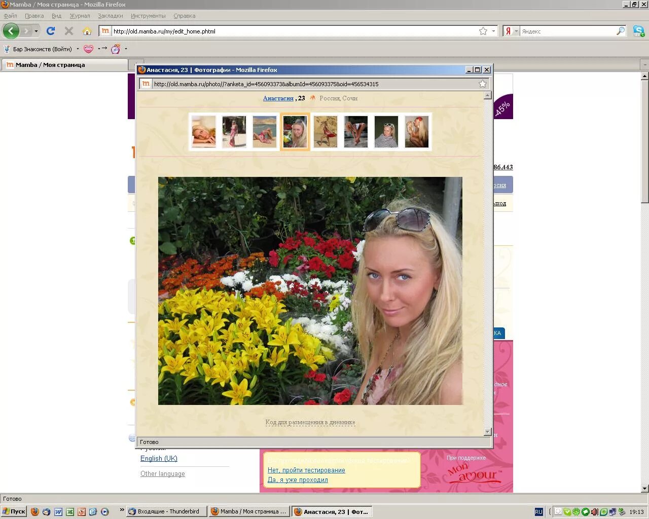Screen dimensions: 649x519
Task: Open the list-all-tabs dropdown on the tab bar
Action: click(644, 65)
